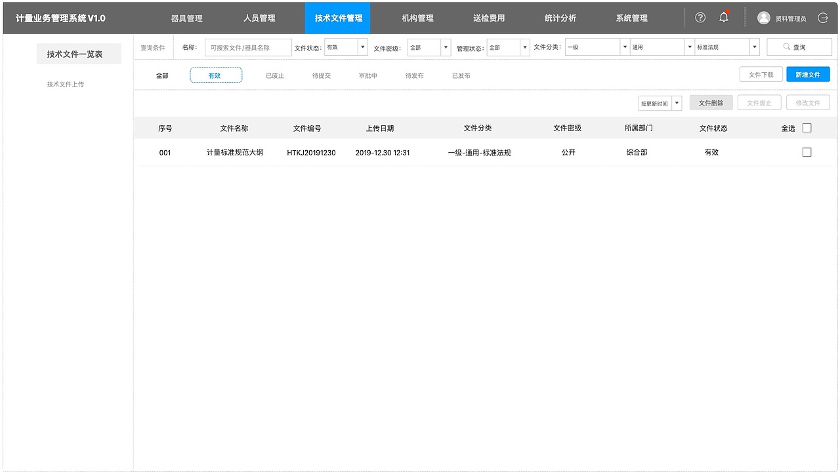The image size is (840, 474).
Task: Focus the 名称 search input field
Action: click(x=248, y=47)
